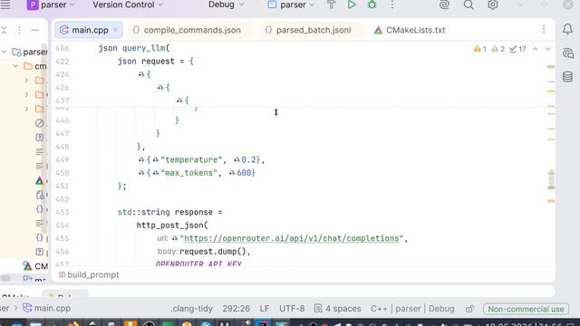
Task: Open the Version Control dropdown
Action: tap(127, 5)
